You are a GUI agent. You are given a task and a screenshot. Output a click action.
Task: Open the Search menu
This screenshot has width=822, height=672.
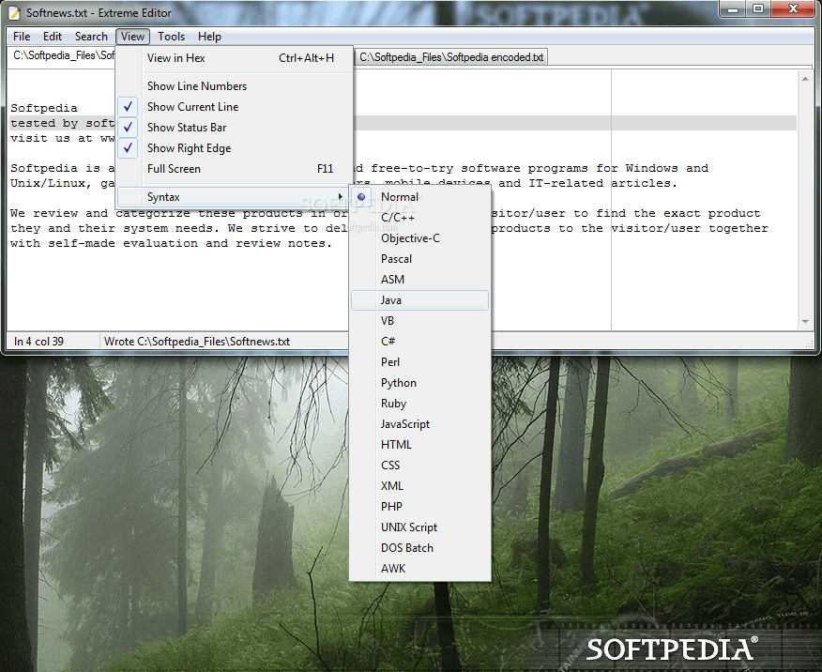(91, 37)
